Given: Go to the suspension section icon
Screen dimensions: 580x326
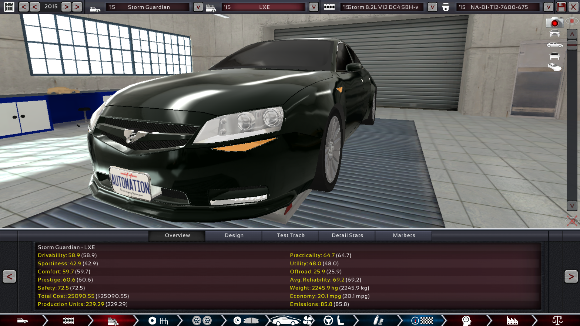Looking at the screenshot, I should 378,320.
